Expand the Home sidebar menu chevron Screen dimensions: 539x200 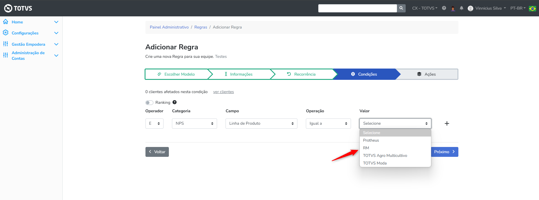(x=56, y=22)
